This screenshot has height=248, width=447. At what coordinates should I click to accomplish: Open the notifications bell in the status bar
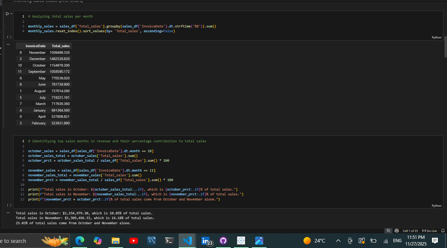tap(443, 231)
